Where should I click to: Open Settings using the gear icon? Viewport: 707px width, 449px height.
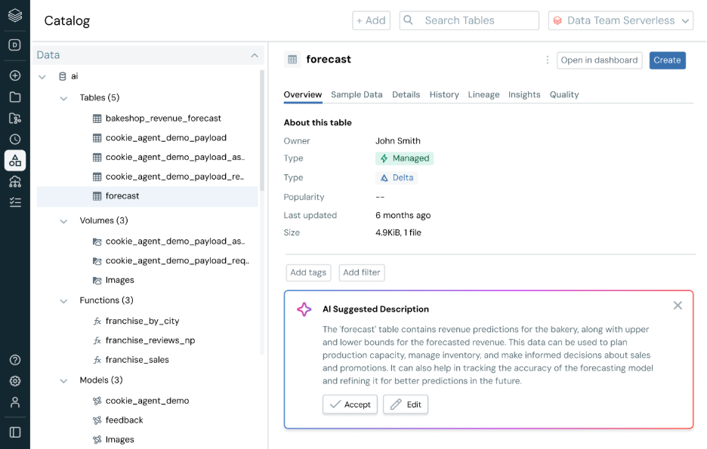[x=15, y=381]
